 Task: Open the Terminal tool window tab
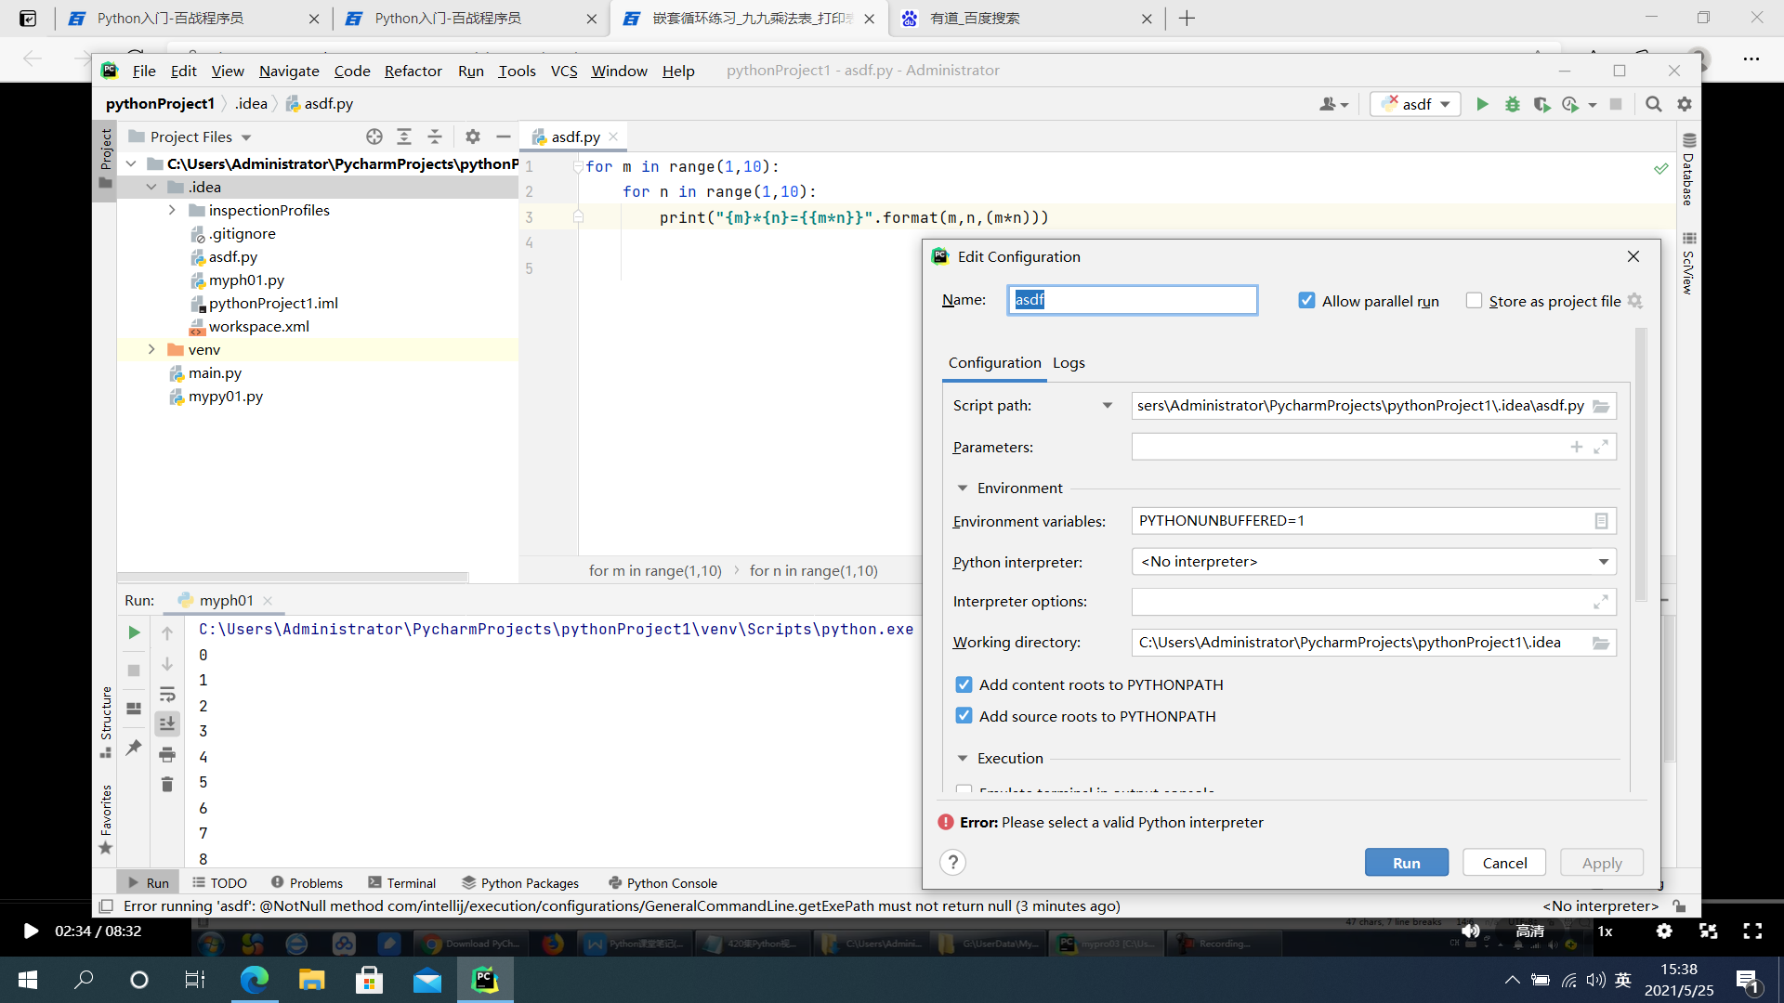401,883
